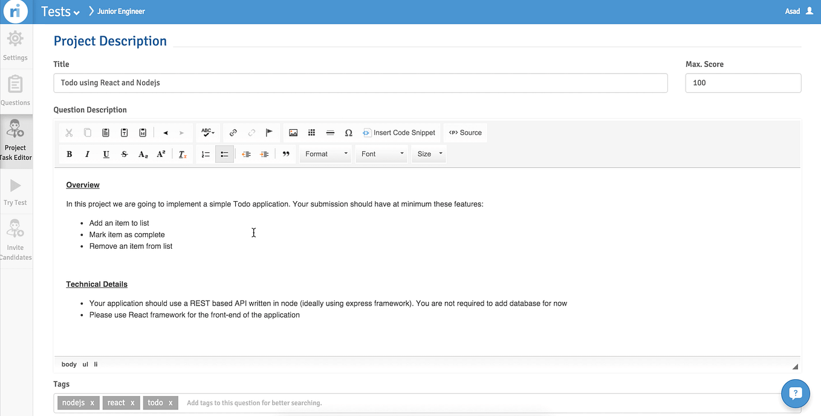
Task: Toggle italic formatting
Action: [87, 153]
